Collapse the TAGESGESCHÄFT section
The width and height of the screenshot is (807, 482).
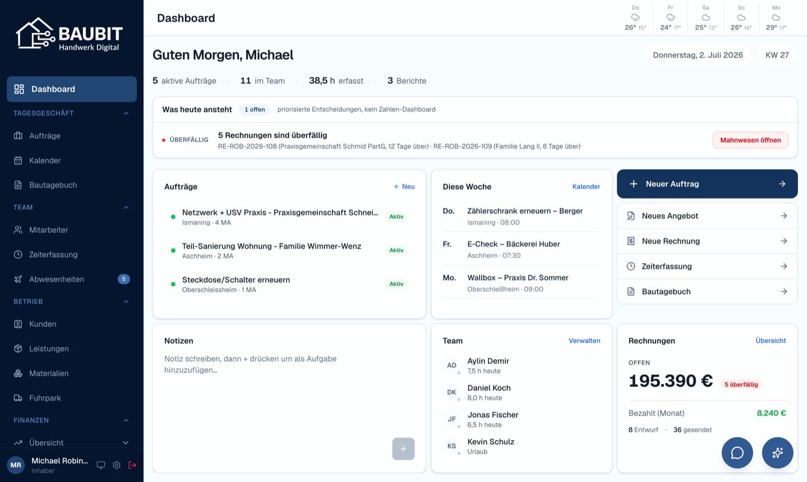click(126, 113)
